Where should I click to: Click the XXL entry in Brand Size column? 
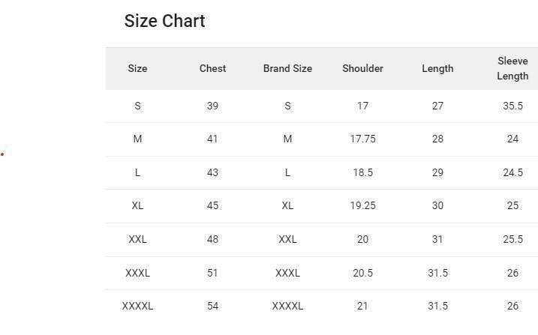click(287, 239)
